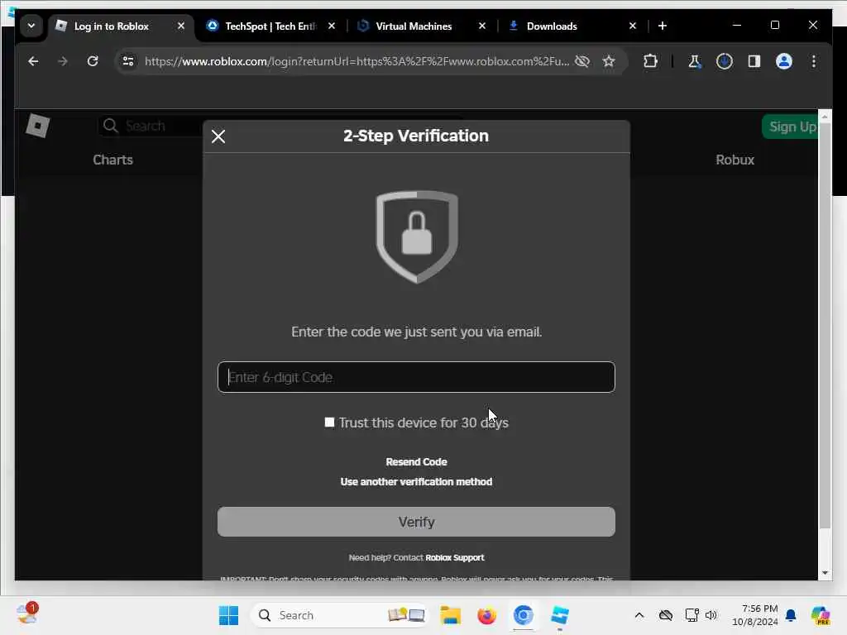
Task: Click the page scroll down arrow
Action: (x=825, y=573)
